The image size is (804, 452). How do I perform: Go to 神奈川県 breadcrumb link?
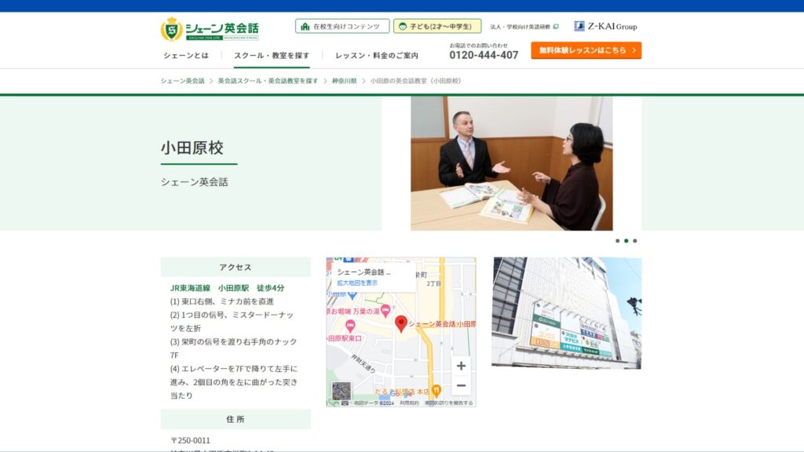tap(344, 81)
